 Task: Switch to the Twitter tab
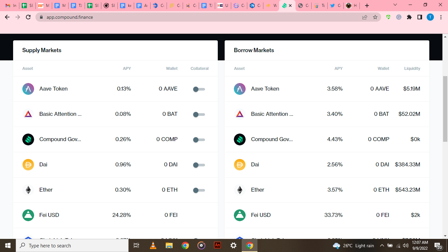pos(336,6)
